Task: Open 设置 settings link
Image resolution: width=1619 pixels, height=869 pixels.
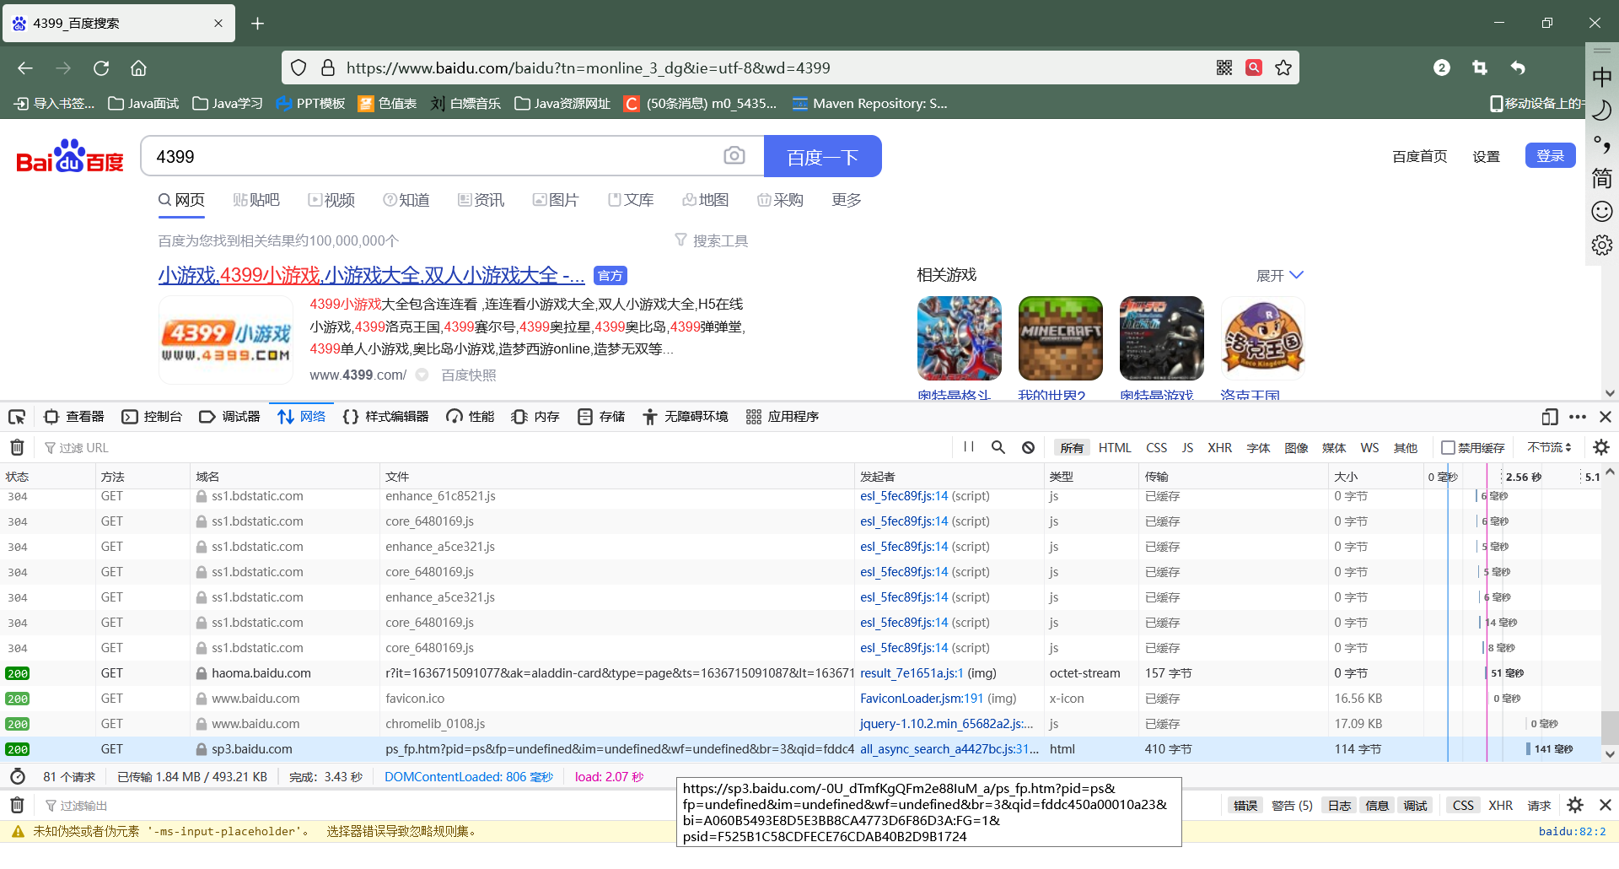Action: (1486, 156)
